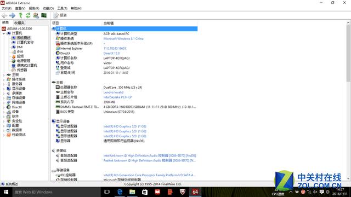Image resolution: width=351 pixels, height=197 pixels.
Task: Open the 文件(F) menu
Action: pos(7,8)
